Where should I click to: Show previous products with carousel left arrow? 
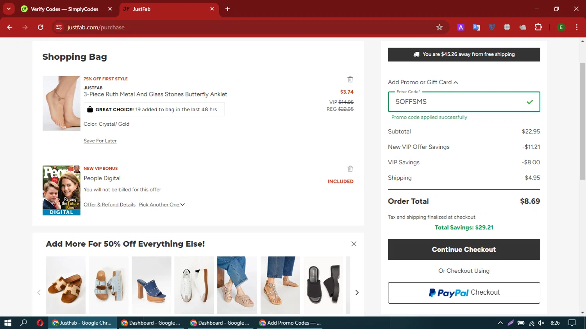point(39,292)
